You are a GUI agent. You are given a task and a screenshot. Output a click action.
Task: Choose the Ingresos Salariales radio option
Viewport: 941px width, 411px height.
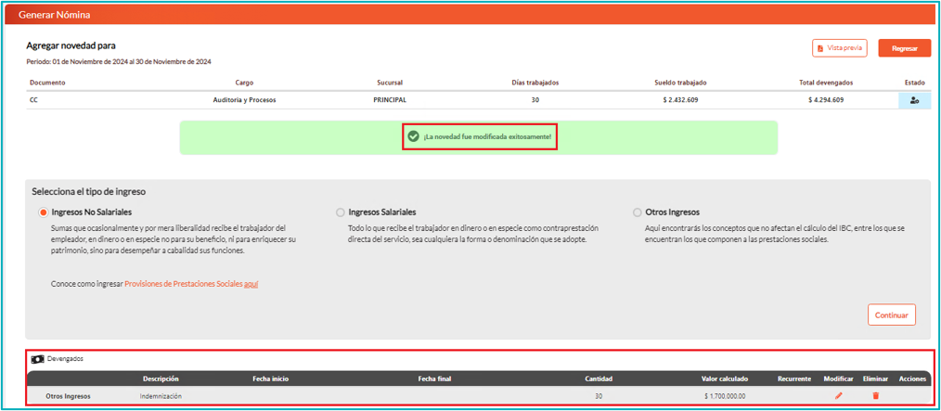[x=341, y=212]
